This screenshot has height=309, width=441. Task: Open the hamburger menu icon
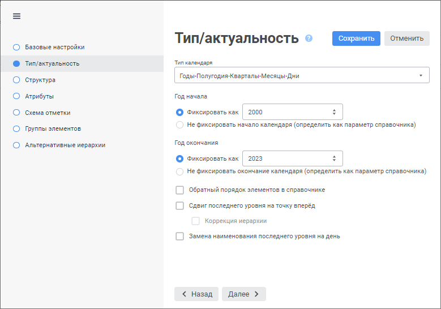coord(16,16)
